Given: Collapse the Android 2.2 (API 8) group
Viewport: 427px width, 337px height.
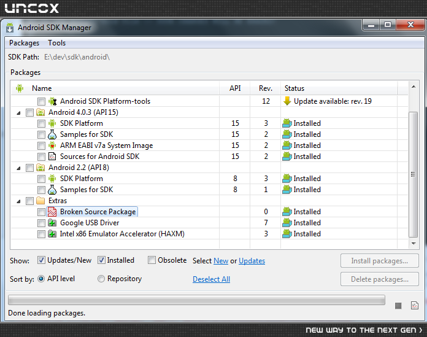Looking at the screenshot, I should 18,168.
